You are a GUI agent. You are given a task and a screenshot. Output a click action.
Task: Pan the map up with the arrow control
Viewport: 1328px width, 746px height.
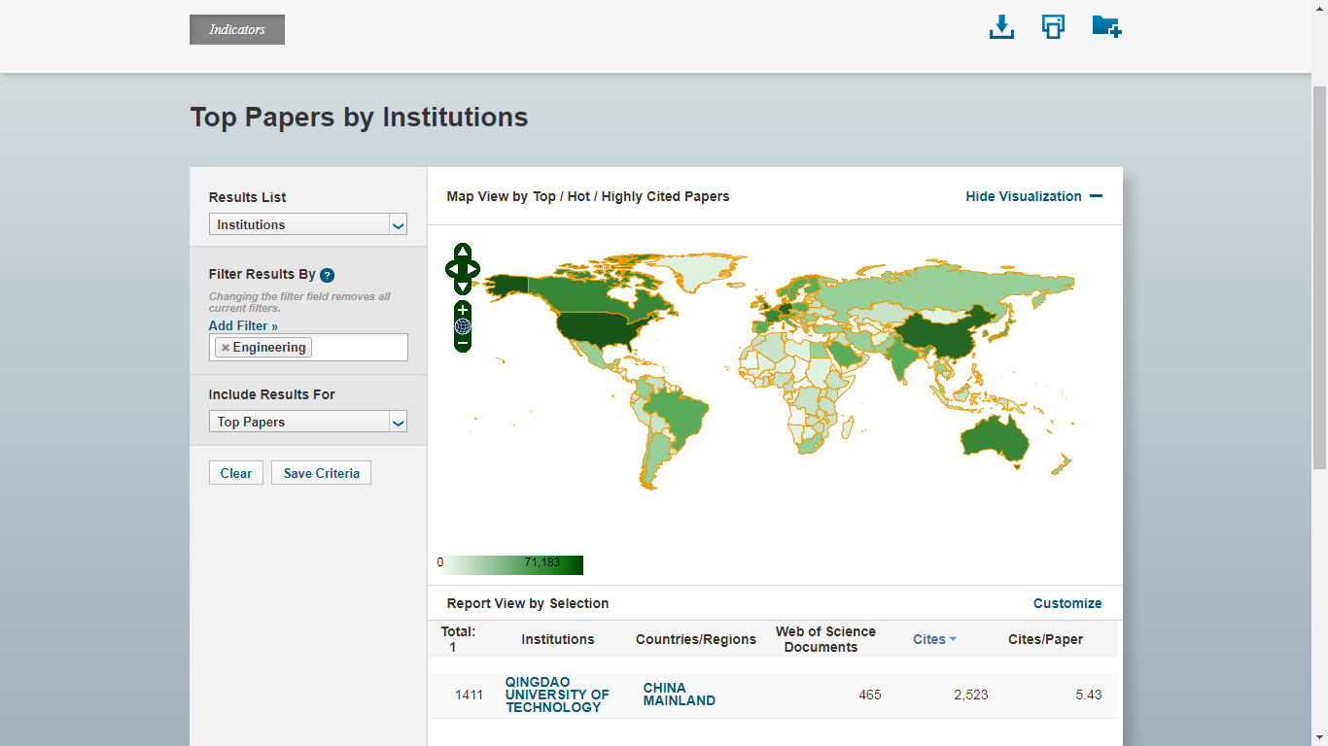coord(463,253)
